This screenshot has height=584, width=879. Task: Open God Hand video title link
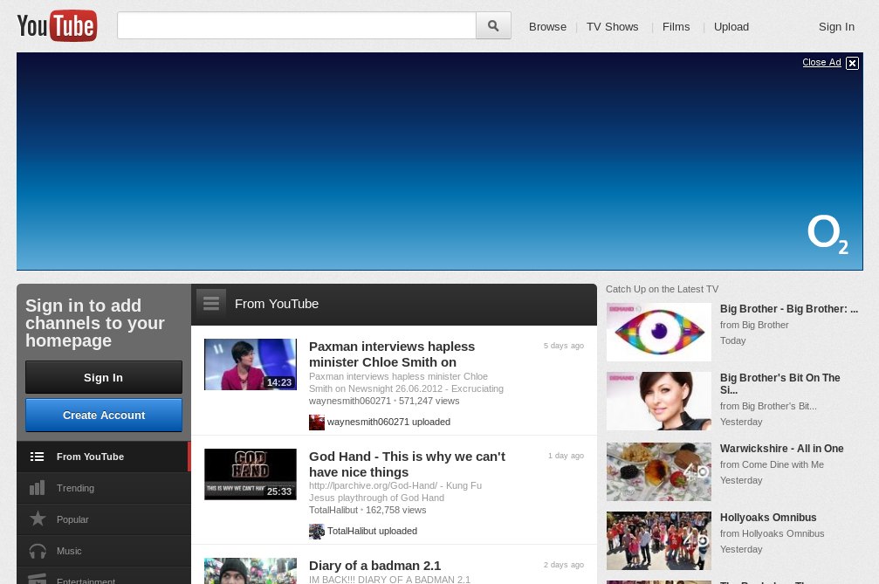pyautogui.click(x=407, y=464)
